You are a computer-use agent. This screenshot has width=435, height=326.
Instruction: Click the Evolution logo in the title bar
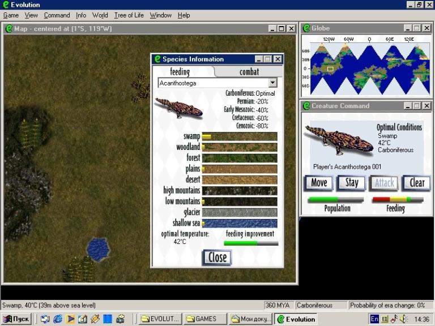(6, 5)
